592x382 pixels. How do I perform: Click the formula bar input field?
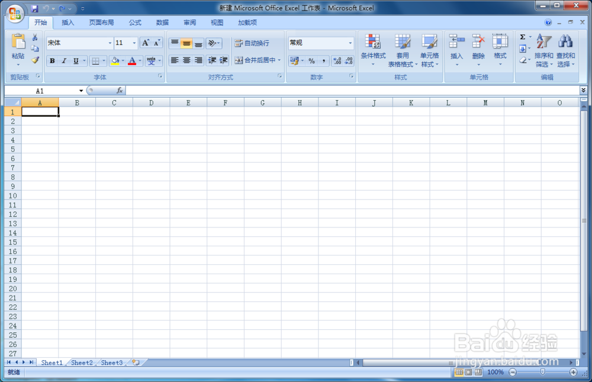pyautogui.click(x=353, y=90)
